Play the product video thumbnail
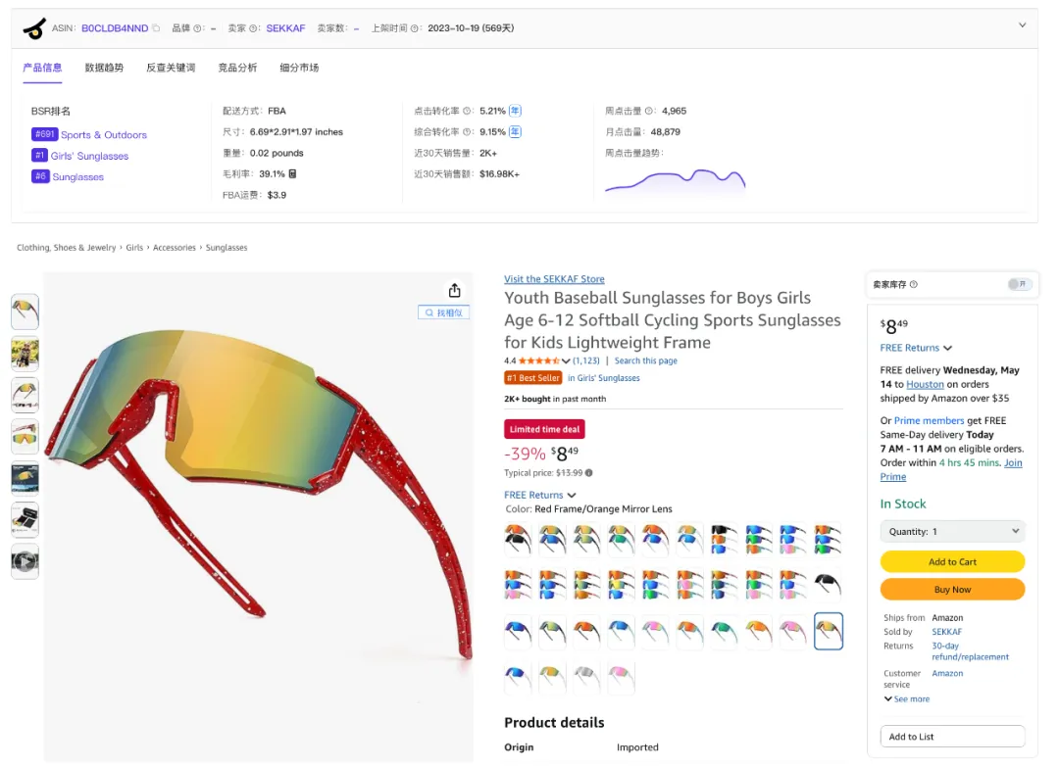Viewport: 1059px width, 768px height. click(x=25, y=562)
